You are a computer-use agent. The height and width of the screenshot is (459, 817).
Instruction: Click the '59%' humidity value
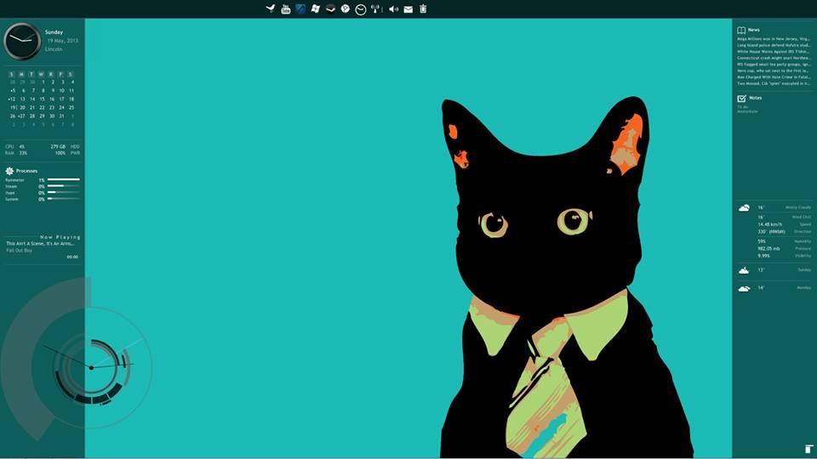(x=762, y=241)
